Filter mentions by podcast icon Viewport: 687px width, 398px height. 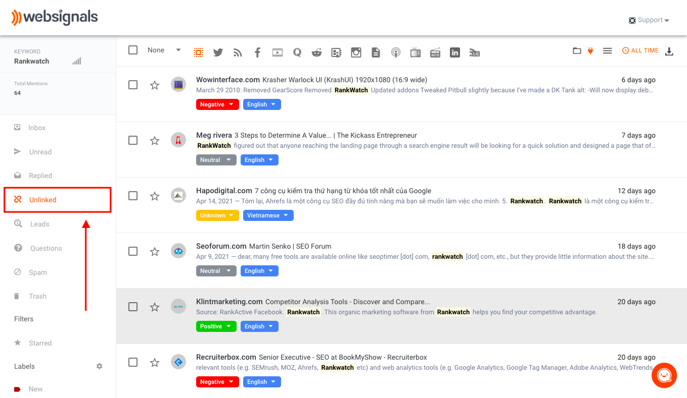click(396, 52)
